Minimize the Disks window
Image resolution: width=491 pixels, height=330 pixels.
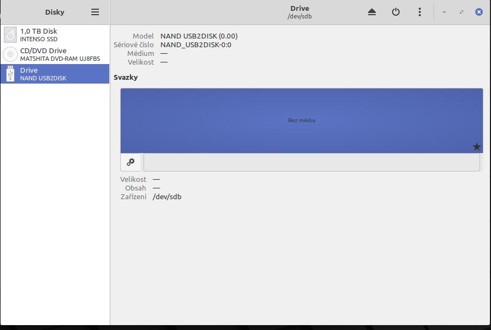tap(444, 12)
